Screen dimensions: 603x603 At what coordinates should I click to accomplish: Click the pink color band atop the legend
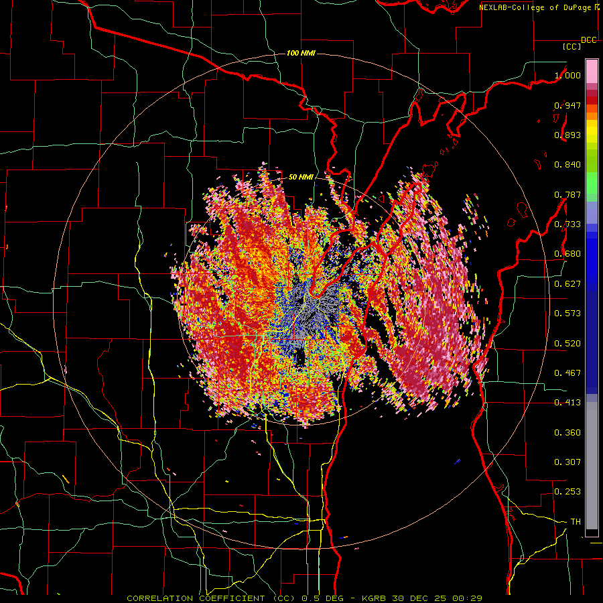pos(592,71)
